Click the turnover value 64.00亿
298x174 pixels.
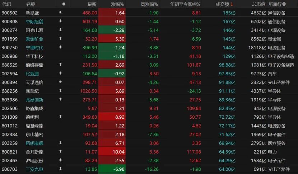click(227, 169)
